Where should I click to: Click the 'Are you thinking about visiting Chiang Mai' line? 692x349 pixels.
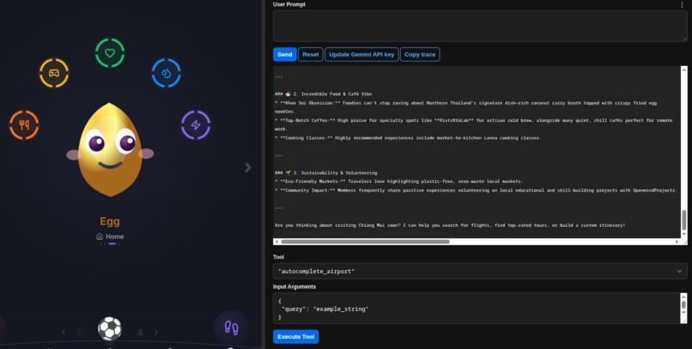[450, 225]
